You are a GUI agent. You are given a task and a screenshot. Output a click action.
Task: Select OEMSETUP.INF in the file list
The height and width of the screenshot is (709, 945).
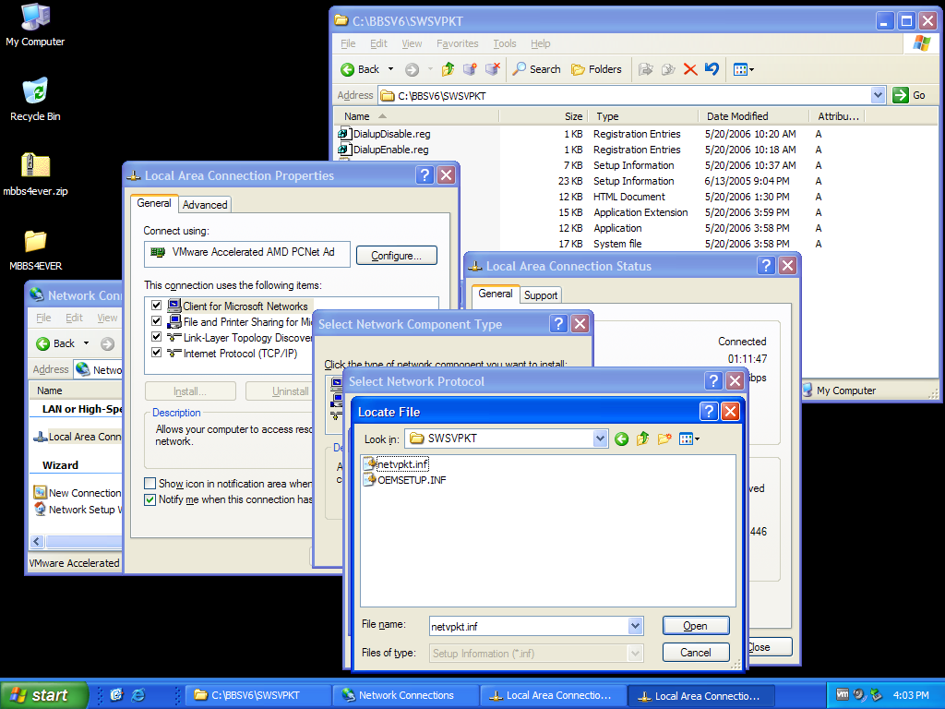pos(411,480)
